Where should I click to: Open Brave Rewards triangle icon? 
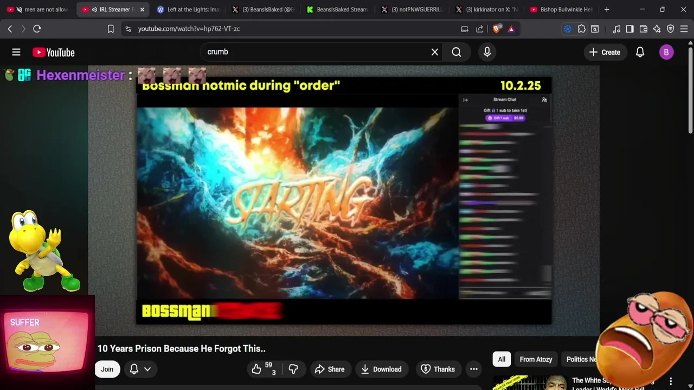[x=511, y=29]
